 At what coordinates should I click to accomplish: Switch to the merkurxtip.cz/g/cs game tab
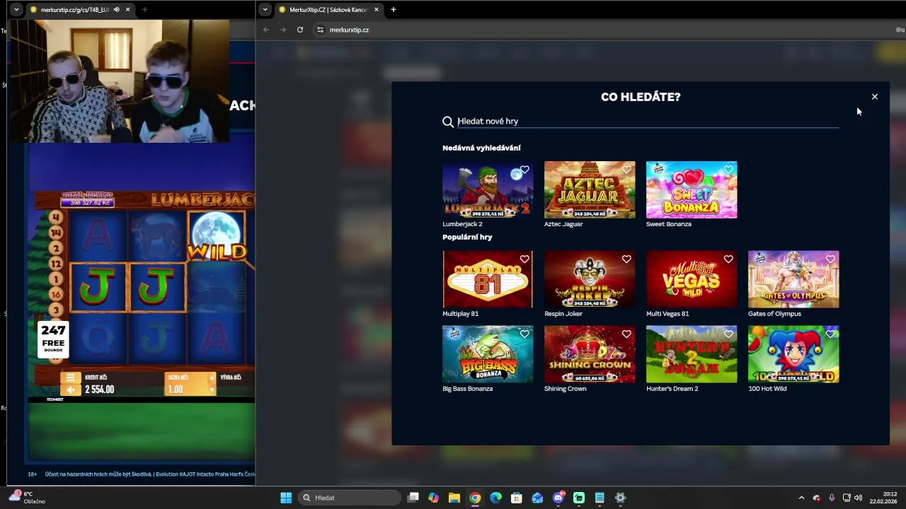pyautogui.click(x=74, y=10)
